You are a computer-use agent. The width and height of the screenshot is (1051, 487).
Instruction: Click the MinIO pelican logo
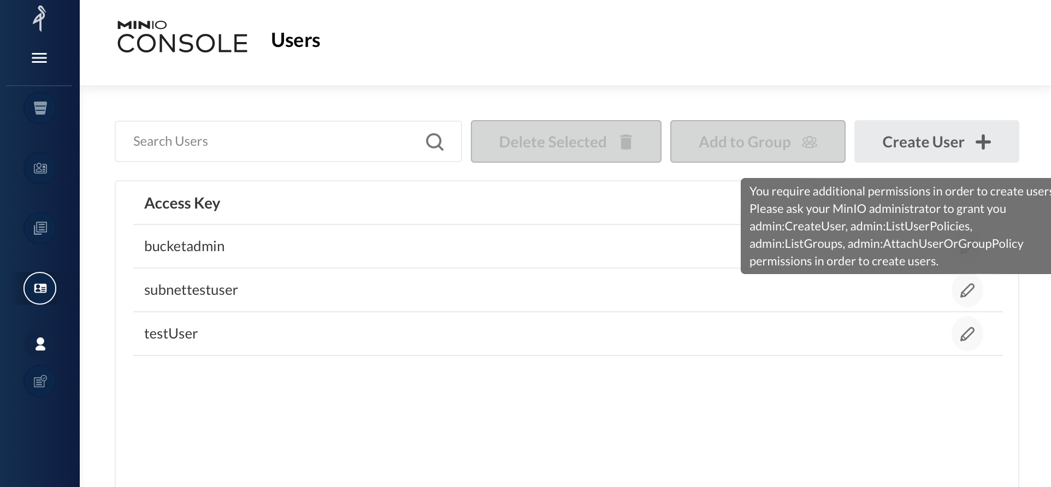coord(39,18)
